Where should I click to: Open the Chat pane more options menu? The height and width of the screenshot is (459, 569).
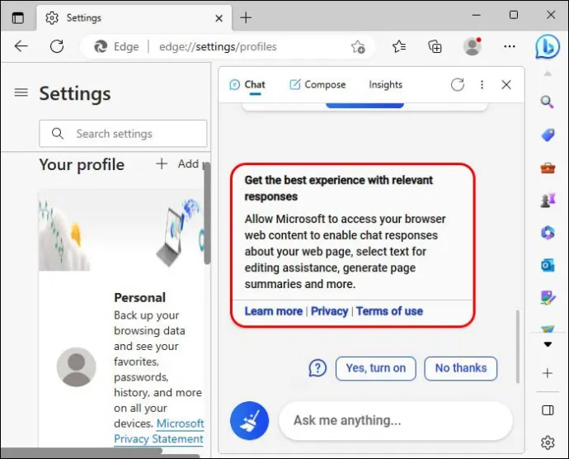[482, 85]
